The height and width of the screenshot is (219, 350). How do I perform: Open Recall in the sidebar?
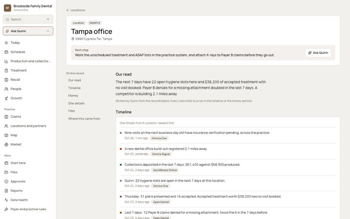pos(28,79)
